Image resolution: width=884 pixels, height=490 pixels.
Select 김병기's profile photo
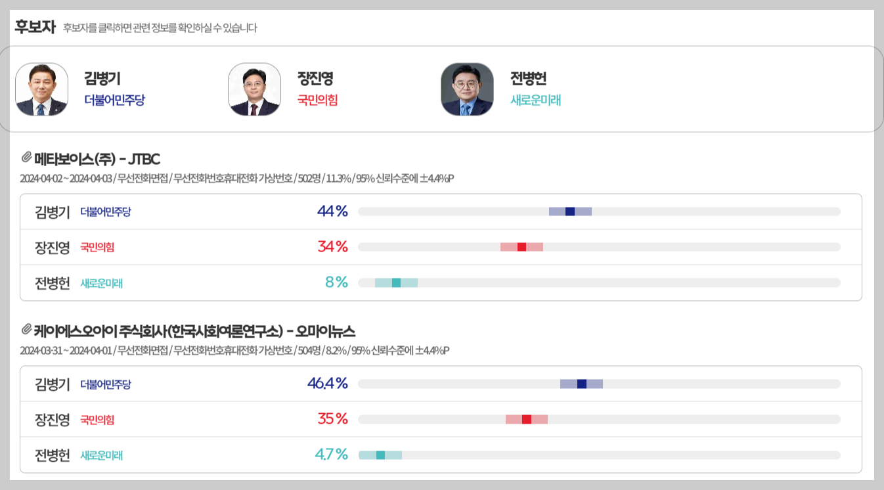point(41,89)
